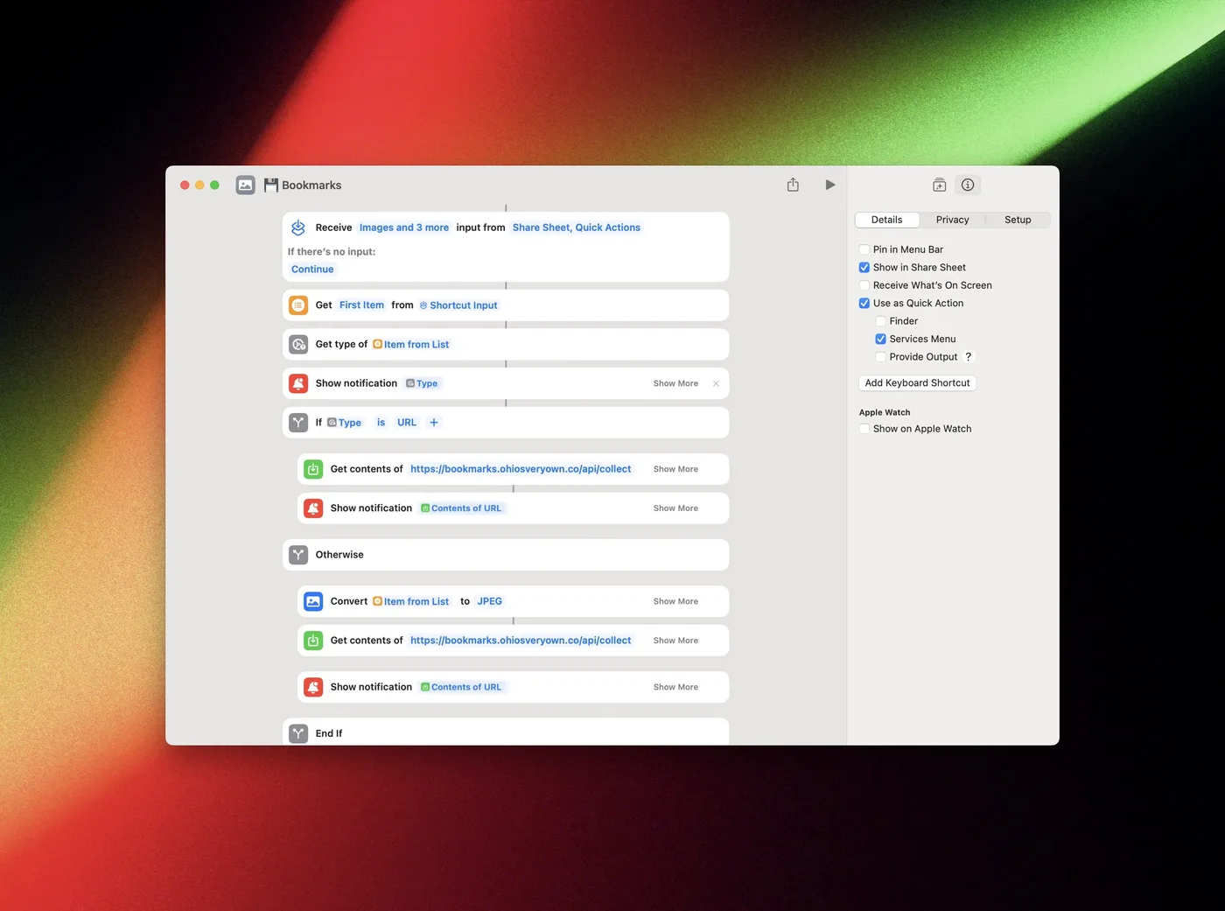
Task: Click the Otherwise action branch icon
Action: click(x=298, y=555)
